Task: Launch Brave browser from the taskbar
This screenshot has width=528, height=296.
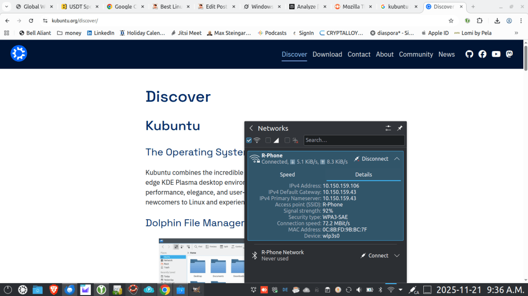Action: click(x=54, y=290)
